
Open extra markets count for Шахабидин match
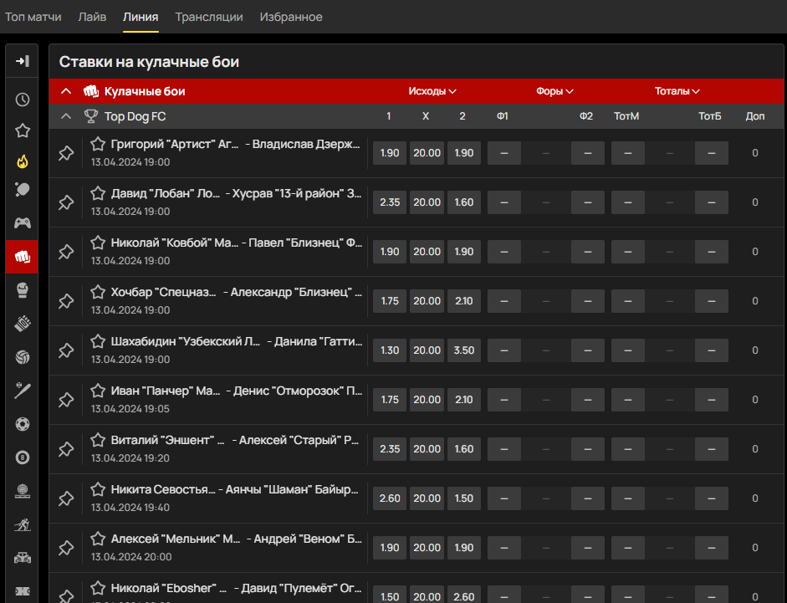point(755,350)
